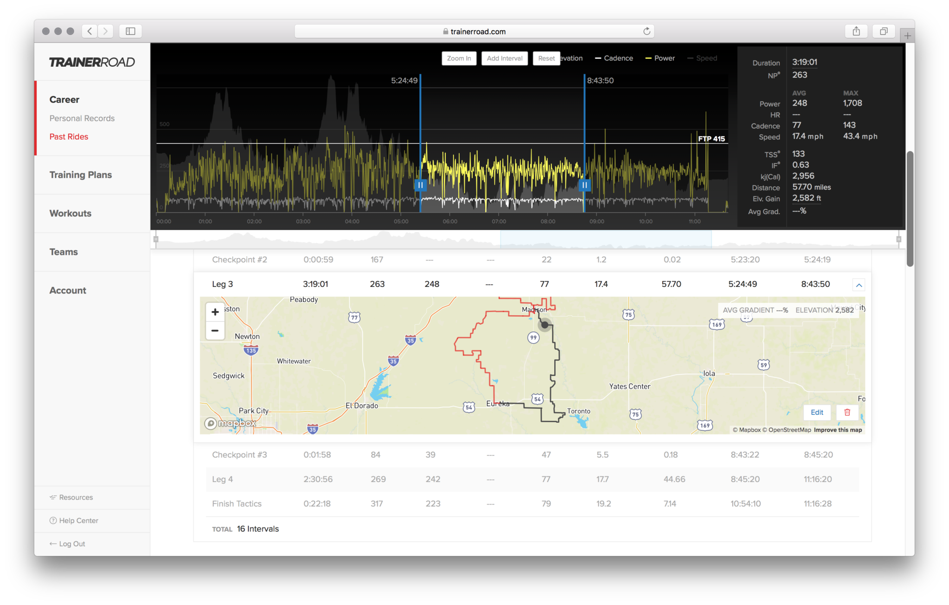The width and height of the screenshot is (949, 605).
Task: Click the FTP 415 label on chart
Action: click(711, 139)
